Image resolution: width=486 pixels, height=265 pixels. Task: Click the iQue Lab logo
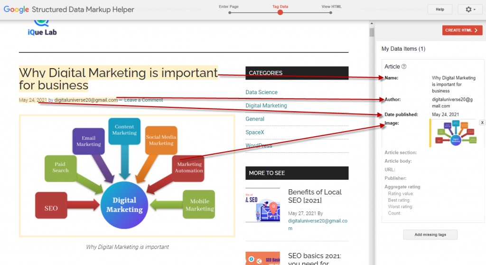click(x=42, y=28)
